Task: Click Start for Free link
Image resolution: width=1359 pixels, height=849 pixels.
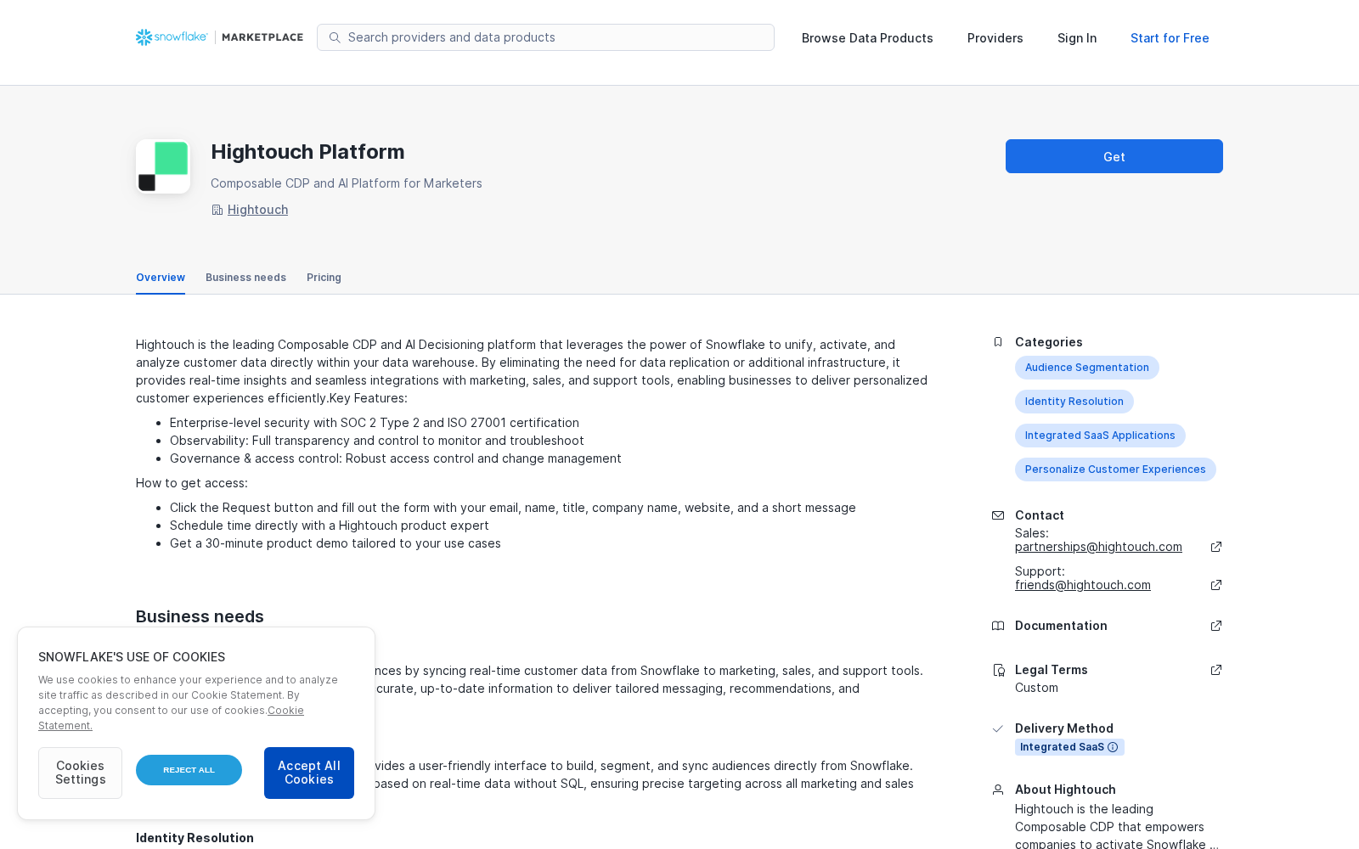Action: 1170,38
